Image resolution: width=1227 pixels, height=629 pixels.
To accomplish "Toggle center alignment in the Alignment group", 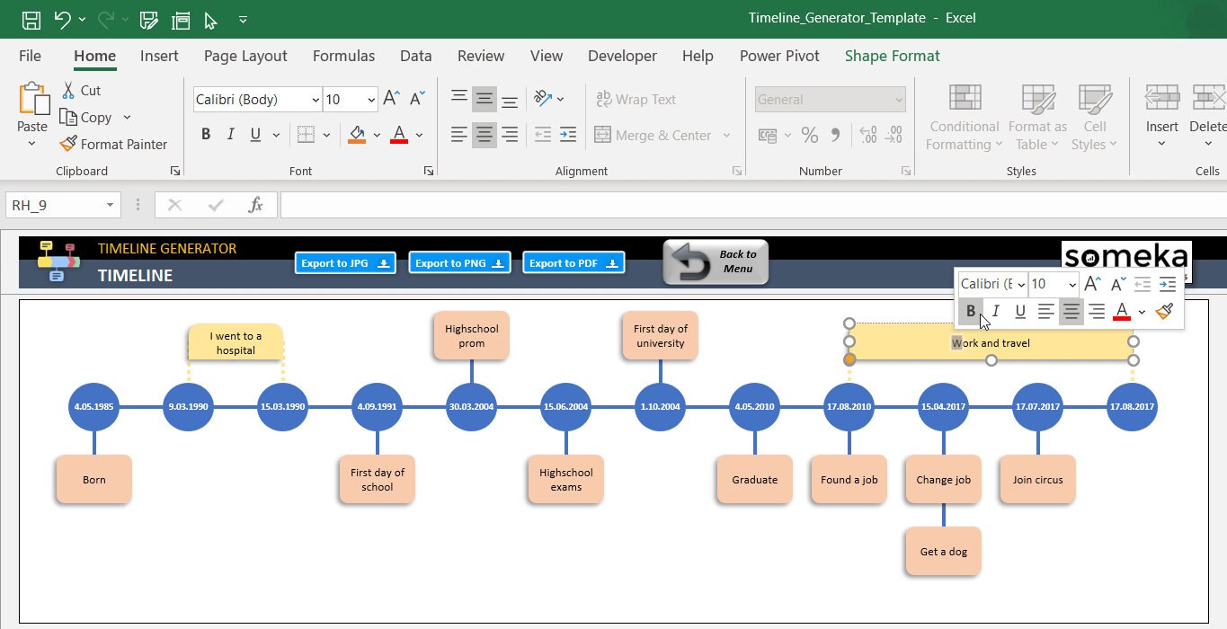I will pos(485,135).
